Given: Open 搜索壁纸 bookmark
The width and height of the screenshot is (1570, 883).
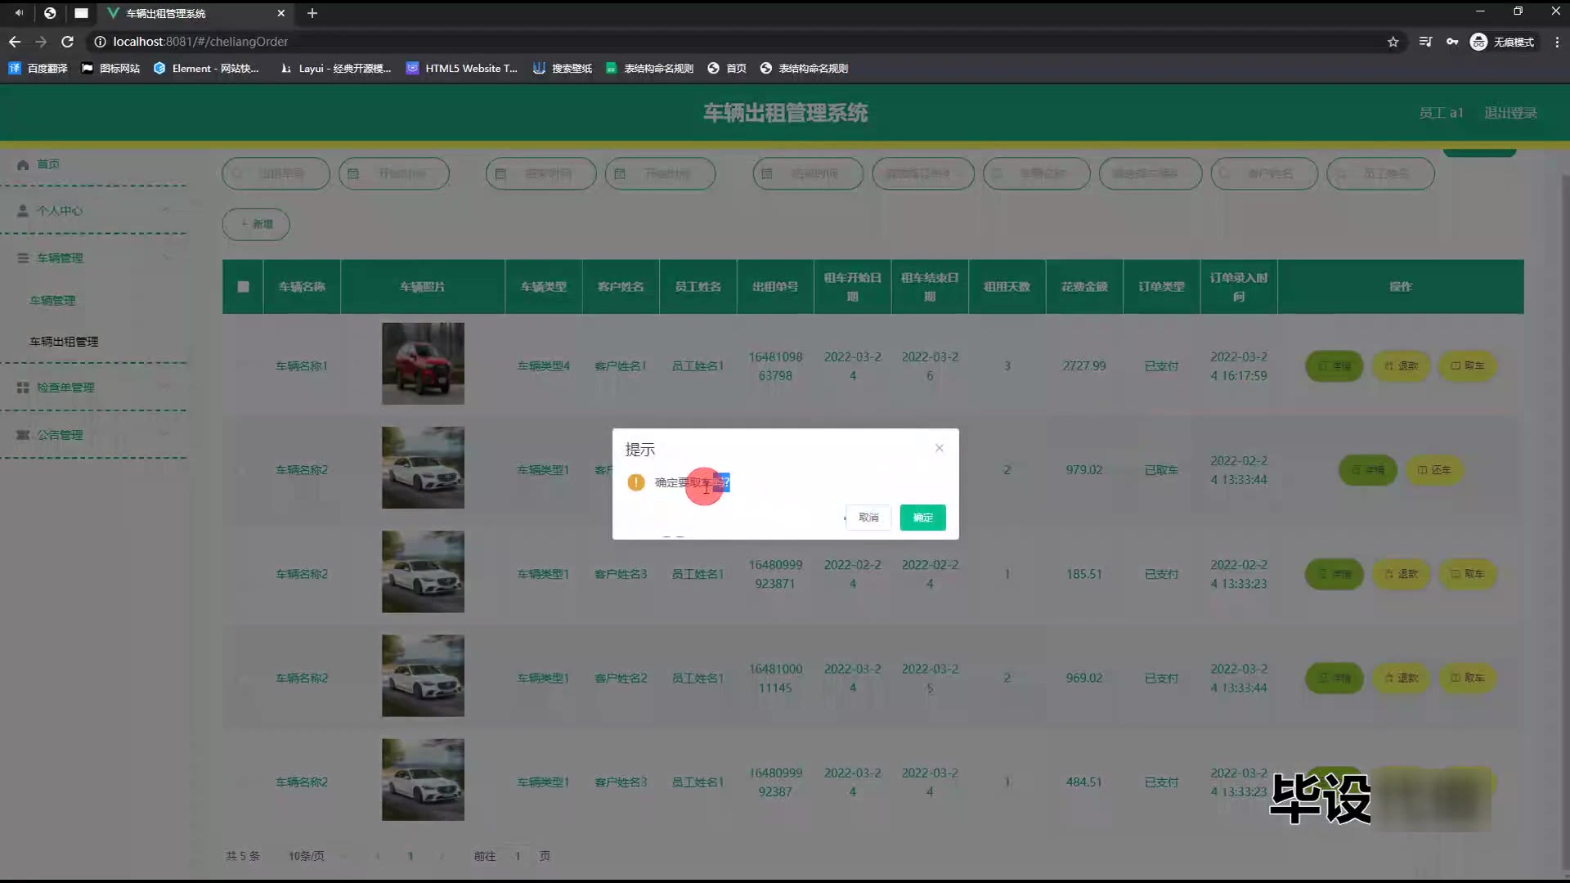Looking at the screenshot, I should click(x=563, y=69).
